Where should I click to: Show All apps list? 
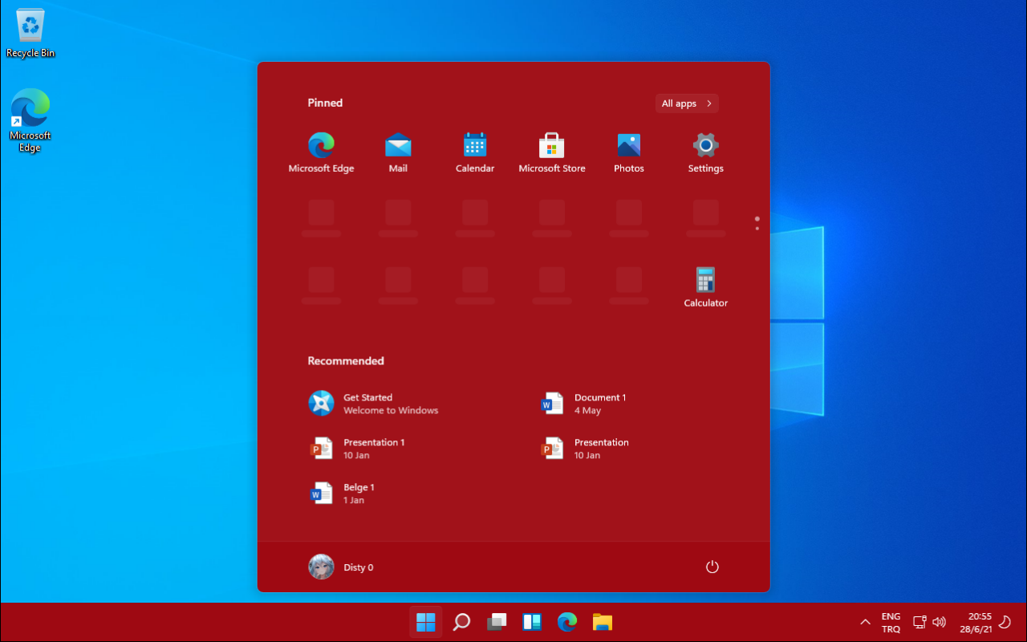[687, 104]
